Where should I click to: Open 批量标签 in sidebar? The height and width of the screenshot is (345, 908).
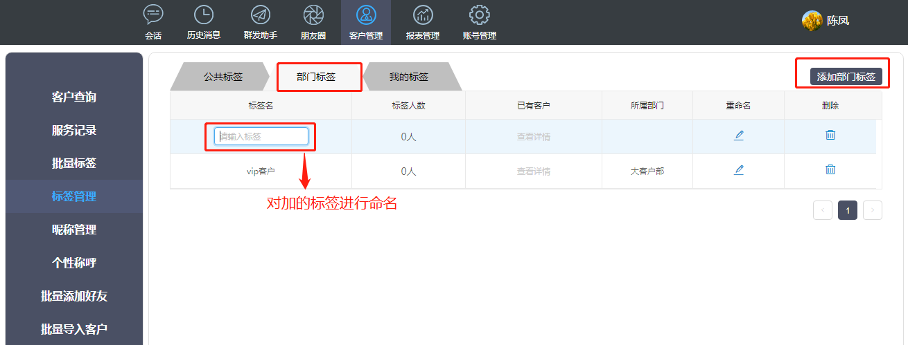point(74,163)
